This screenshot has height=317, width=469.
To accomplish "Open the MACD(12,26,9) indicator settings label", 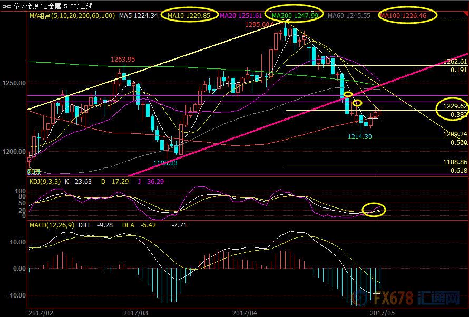I will coord(52,225).
